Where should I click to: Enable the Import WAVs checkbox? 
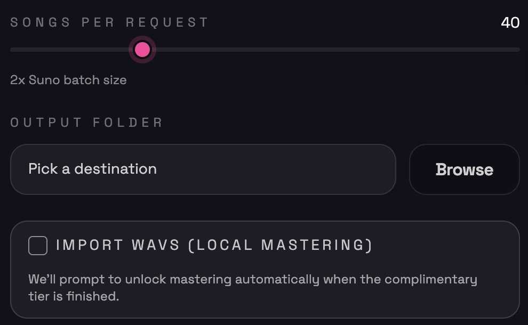38,246
